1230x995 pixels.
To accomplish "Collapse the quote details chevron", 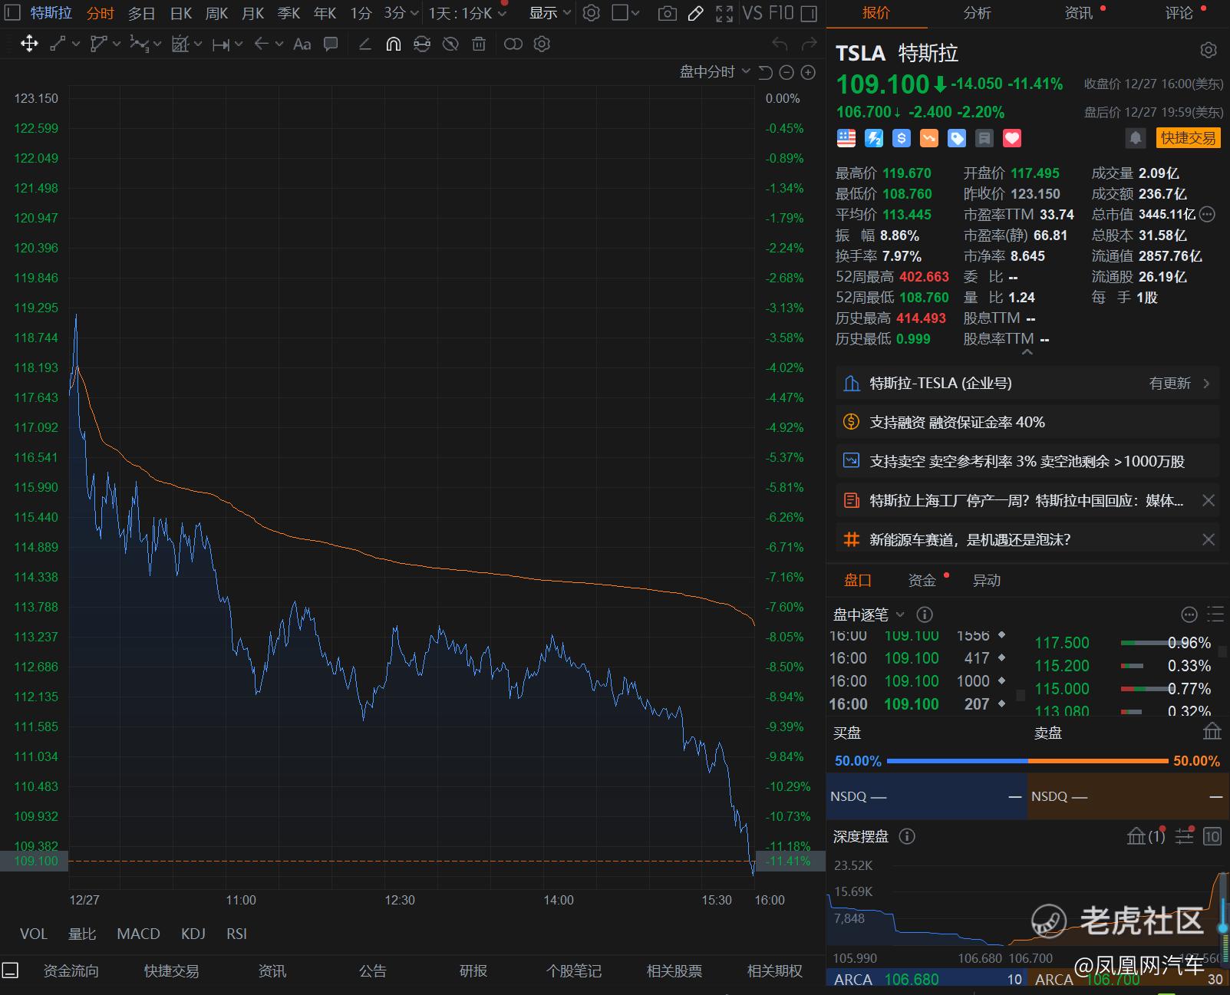I will pos(1027,352).
